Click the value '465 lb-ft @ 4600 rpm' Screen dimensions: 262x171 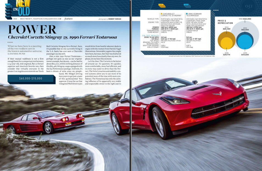pyautogui.click(x=170, y=29)
